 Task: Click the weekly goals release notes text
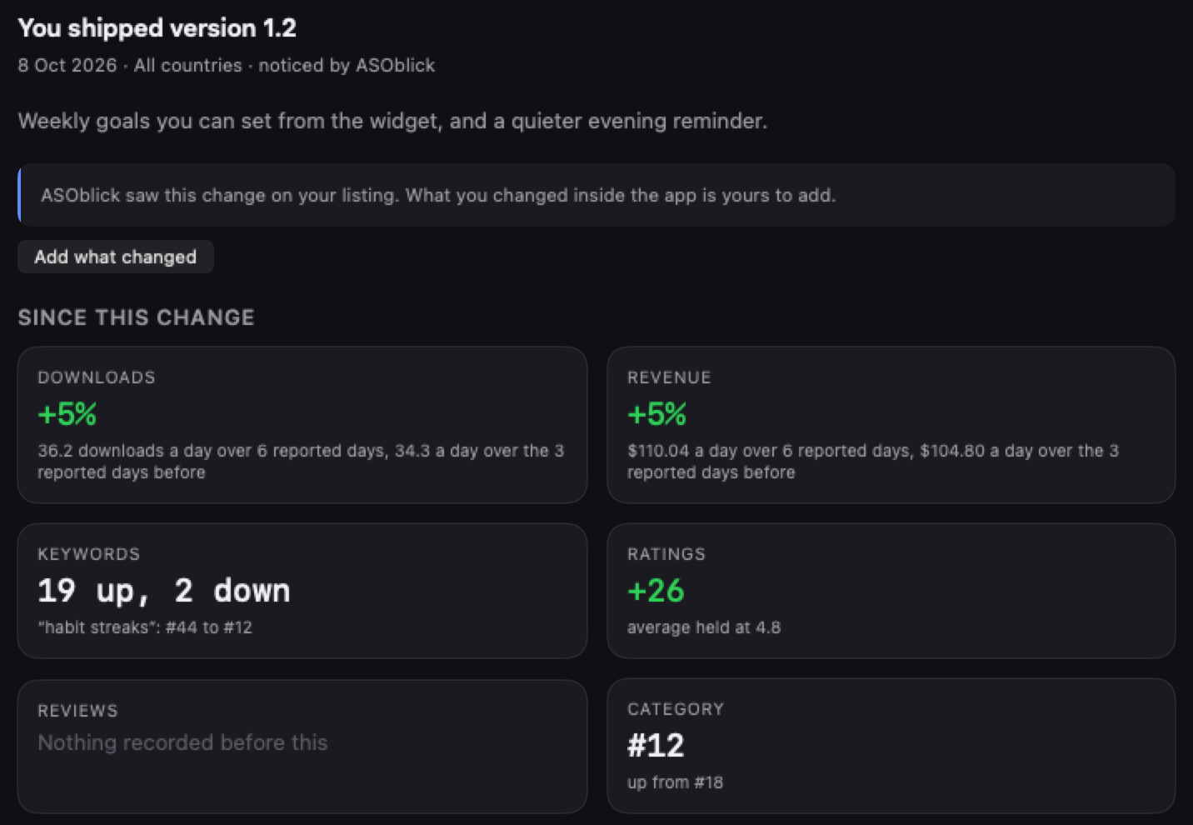coord(392,121)
